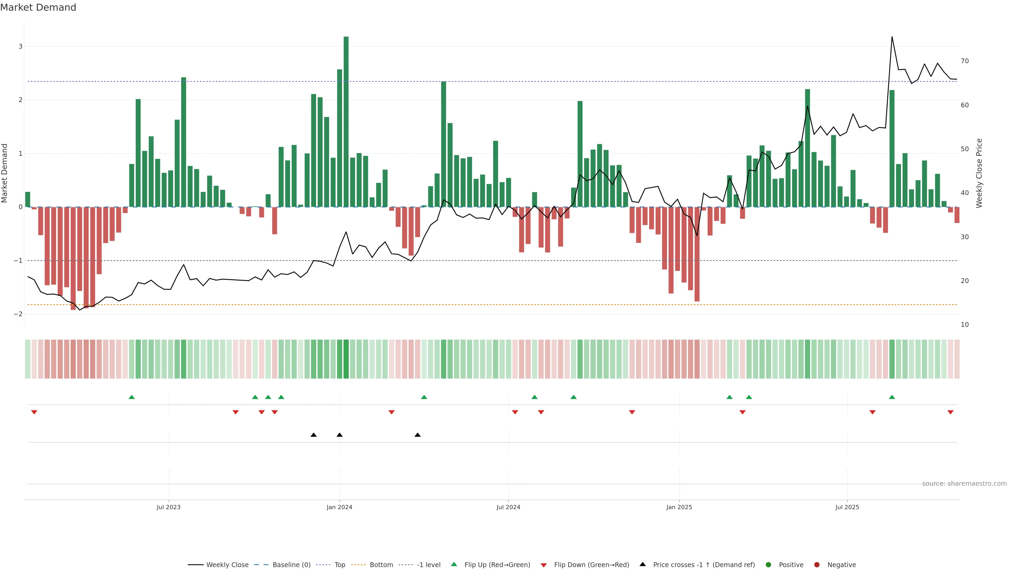The image size is (1020, 574).
Task: Click red Flip Down triangle in legend
Action: pyautogui.click(x=543, y=565)
